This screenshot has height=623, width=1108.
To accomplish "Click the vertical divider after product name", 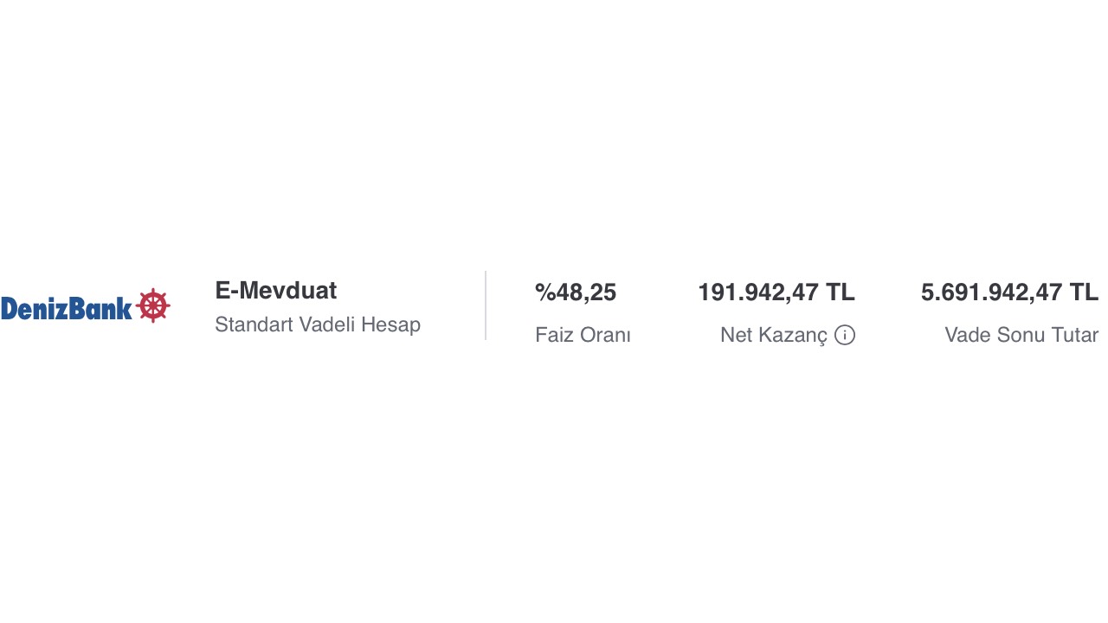I will 486,305.
